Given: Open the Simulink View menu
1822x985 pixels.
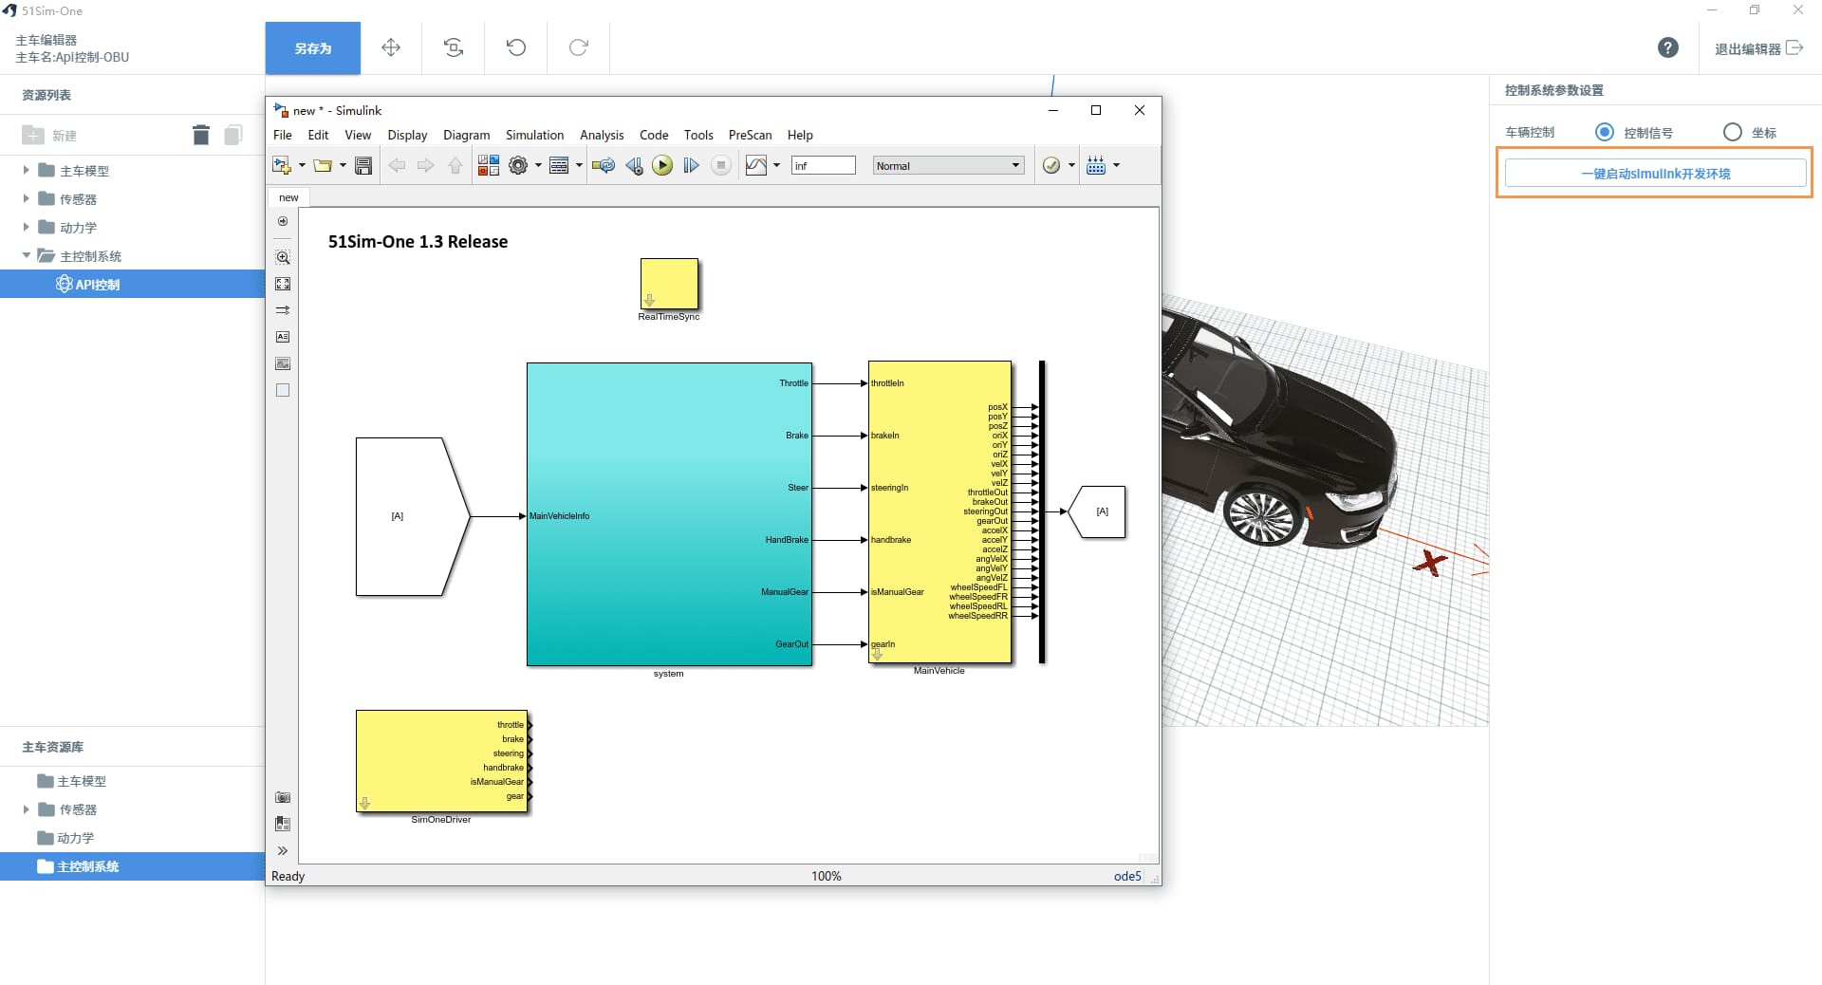Looking at the screenshot, I should [358, 135].
